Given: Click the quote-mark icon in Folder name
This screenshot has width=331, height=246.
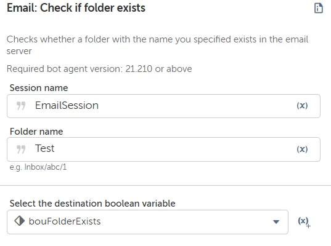Looking at the screenshot, I should pos(21,149).
